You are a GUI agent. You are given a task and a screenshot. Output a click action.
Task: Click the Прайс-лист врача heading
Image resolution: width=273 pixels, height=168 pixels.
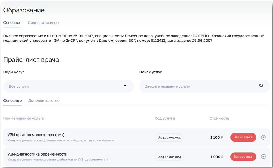(31, 59)
